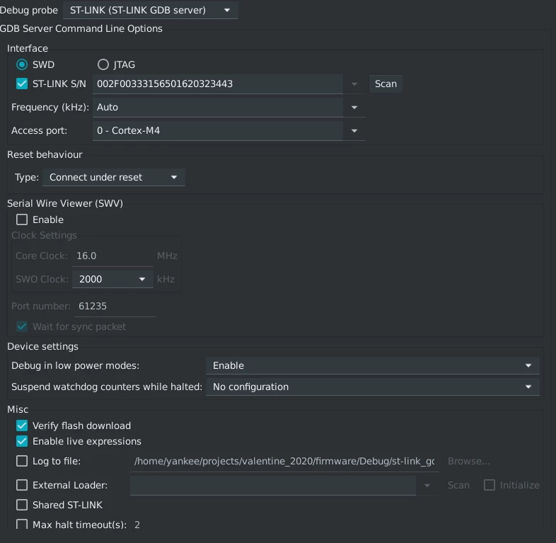
Task: Click the Port number field
Action: [x=115, y=307]
